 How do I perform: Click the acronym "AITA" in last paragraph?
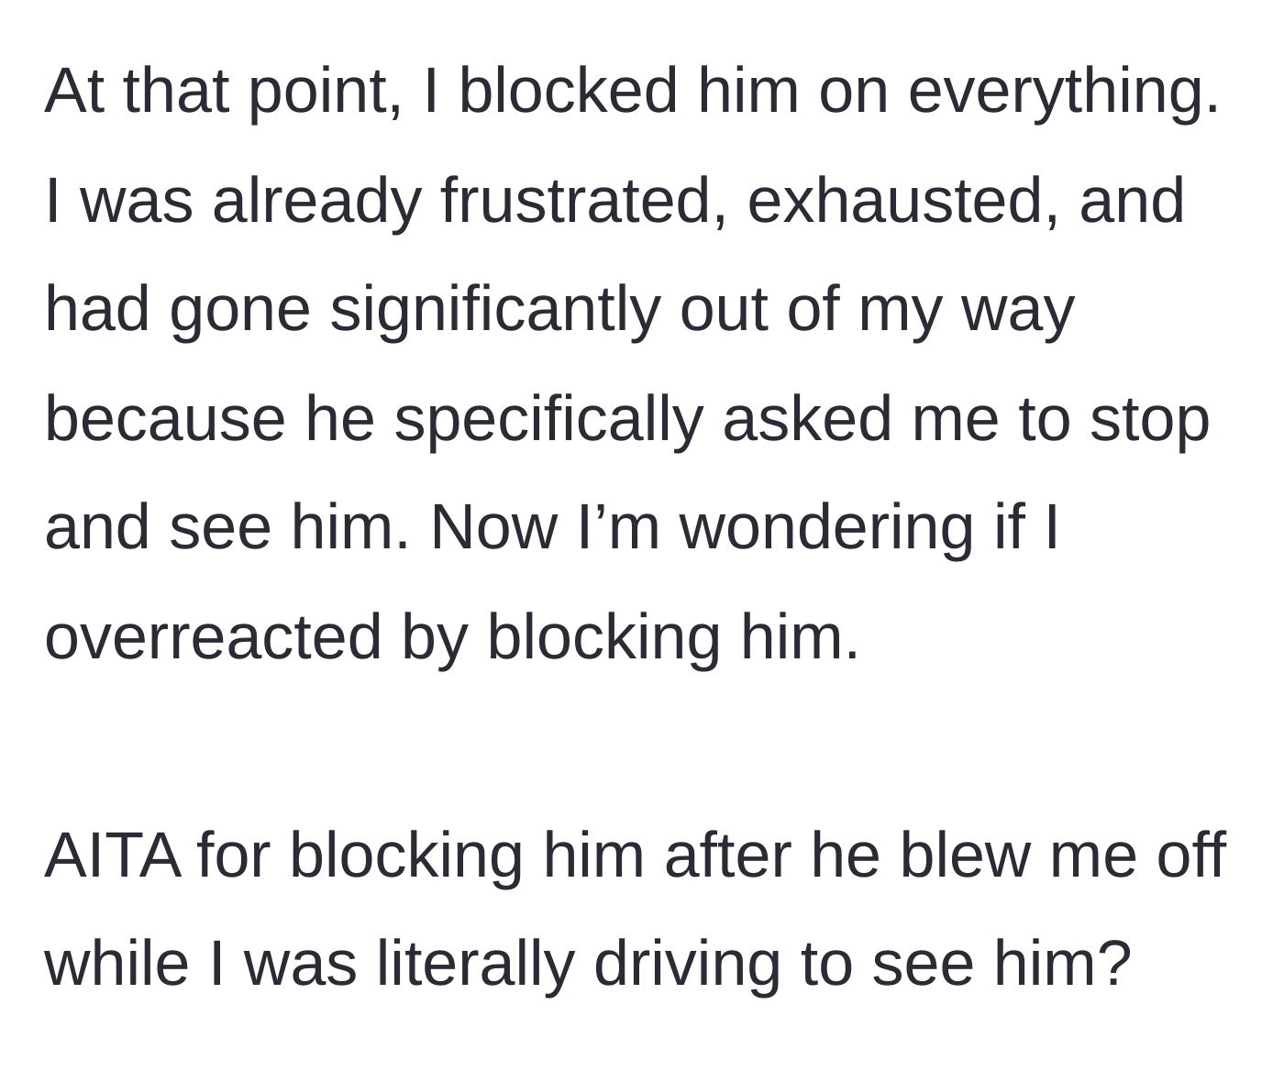113,855
